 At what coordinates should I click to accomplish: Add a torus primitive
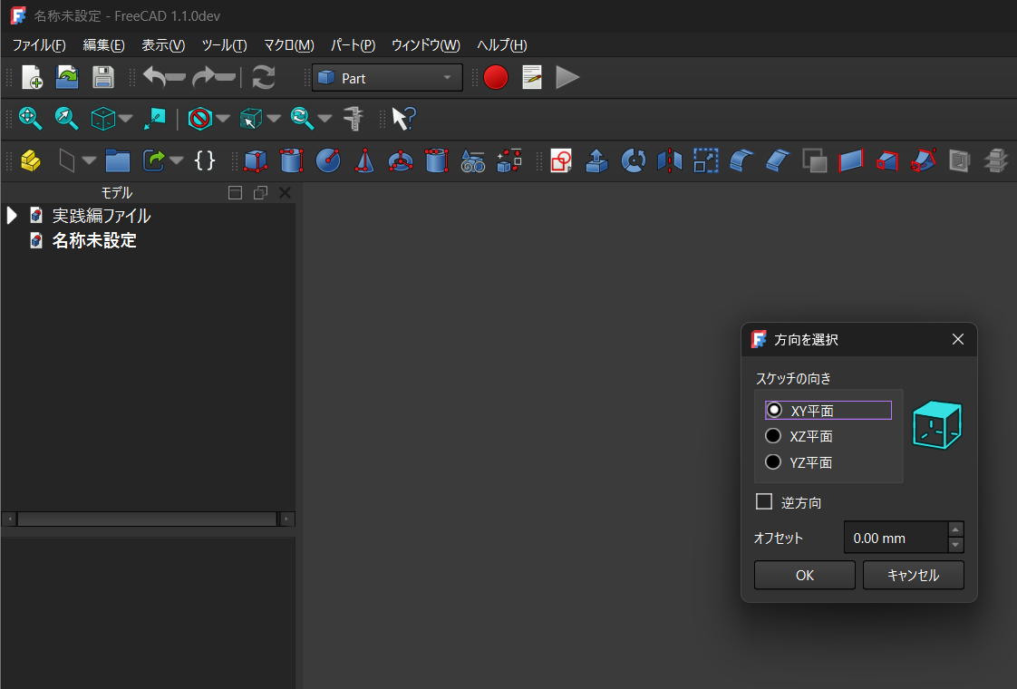pos(400,160)
